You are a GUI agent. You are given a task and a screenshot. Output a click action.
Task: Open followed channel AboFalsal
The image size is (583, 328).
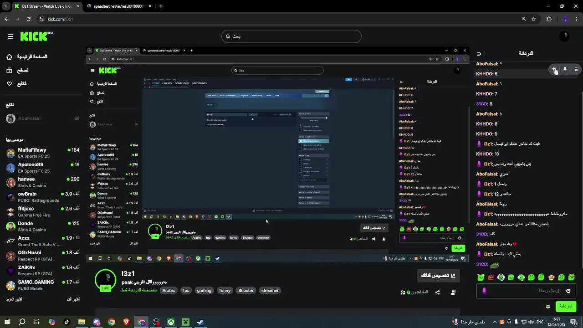(43, 118)
